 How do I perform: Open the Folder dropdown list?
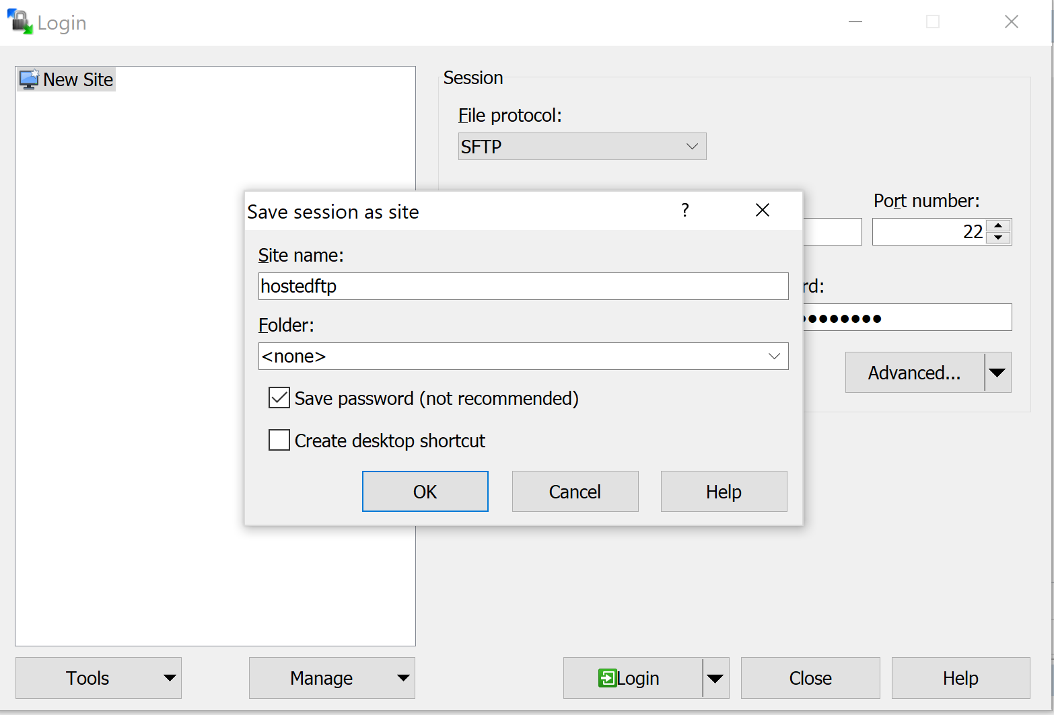[x=774, y=356]
